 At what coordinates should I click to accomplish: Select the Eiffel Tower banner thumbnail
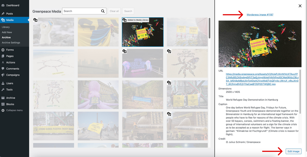pyautogui.click(x=98, y=126)
